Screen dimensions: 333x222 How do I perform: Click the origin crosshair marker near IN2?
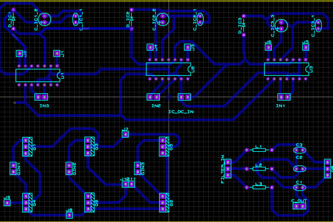pyautogui.click(x=169, y=97)
